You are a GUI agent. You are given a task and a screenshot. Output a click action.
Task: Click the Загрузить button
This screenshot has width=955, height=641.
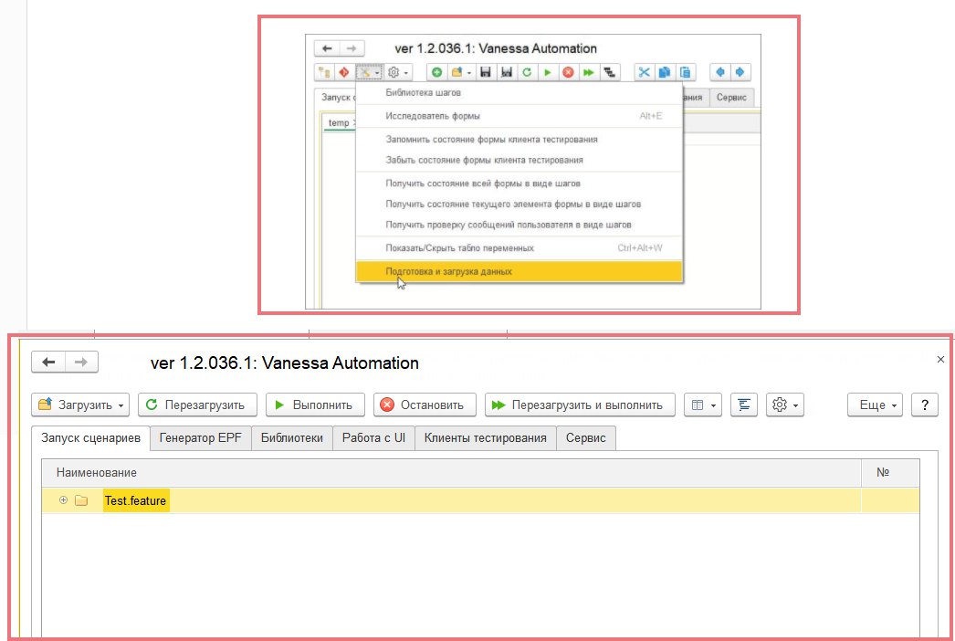pos(80,405)
